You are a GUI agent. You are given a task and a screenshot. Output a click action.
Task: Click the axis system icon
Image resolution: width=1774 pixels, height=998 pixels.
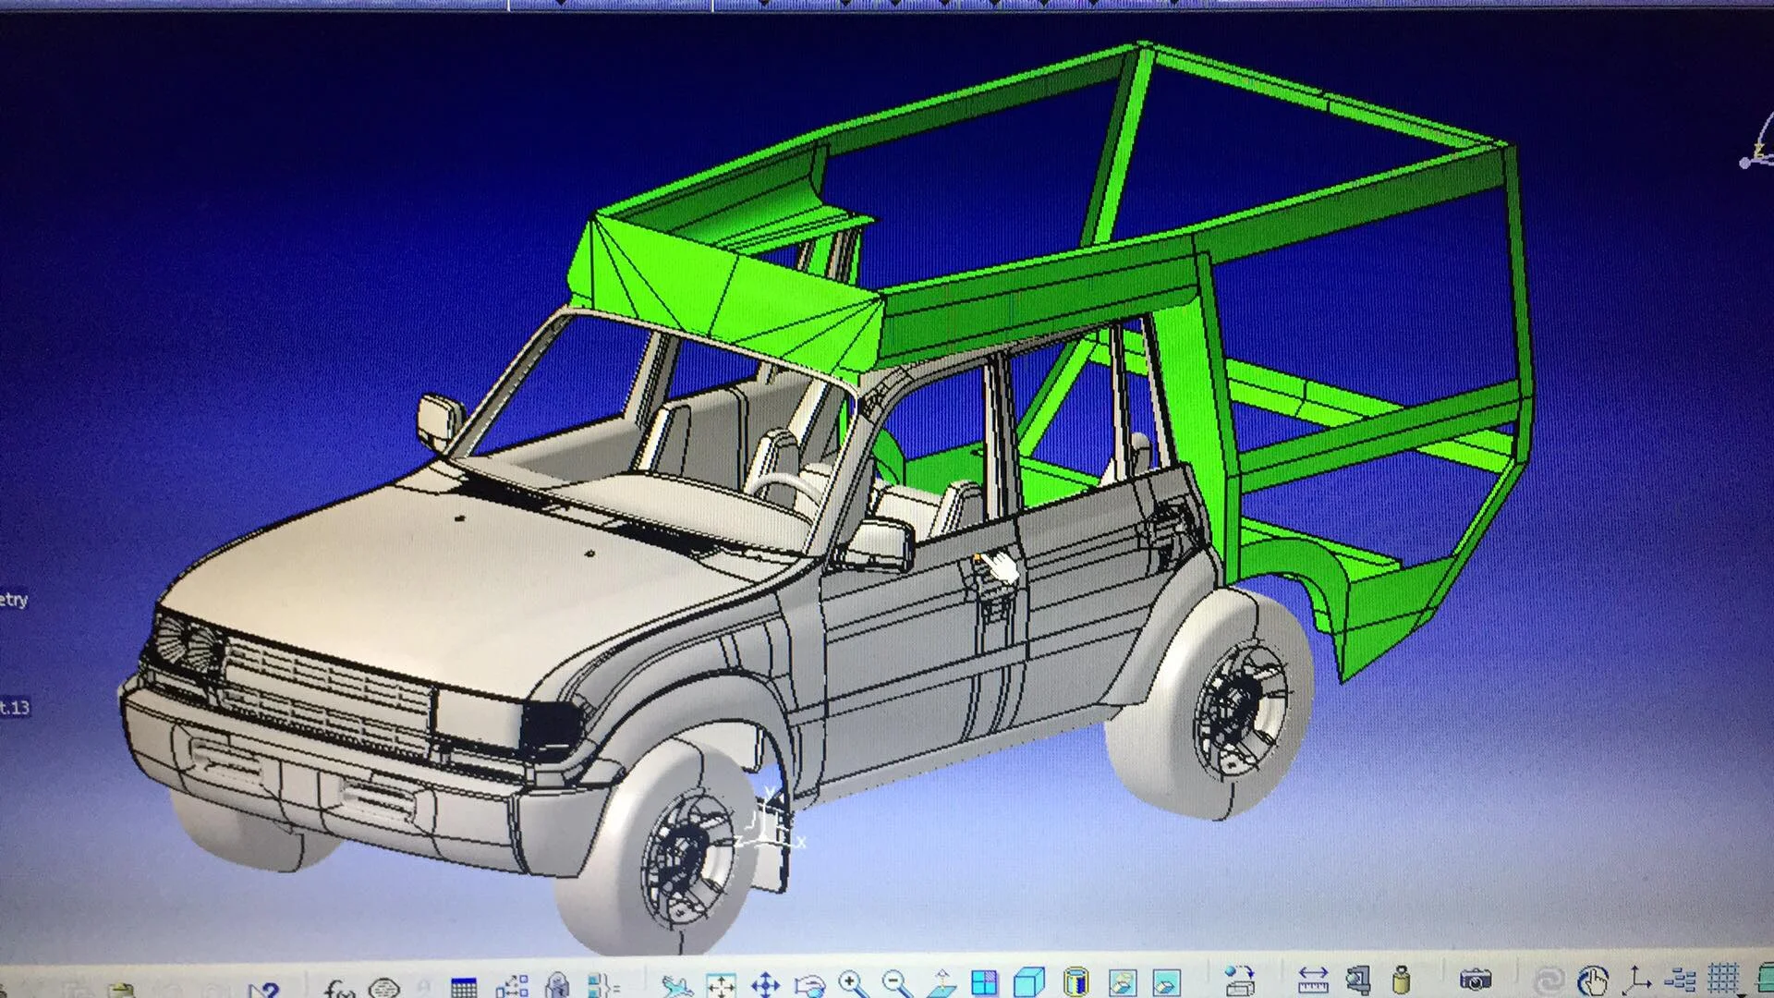[1637, 979]
